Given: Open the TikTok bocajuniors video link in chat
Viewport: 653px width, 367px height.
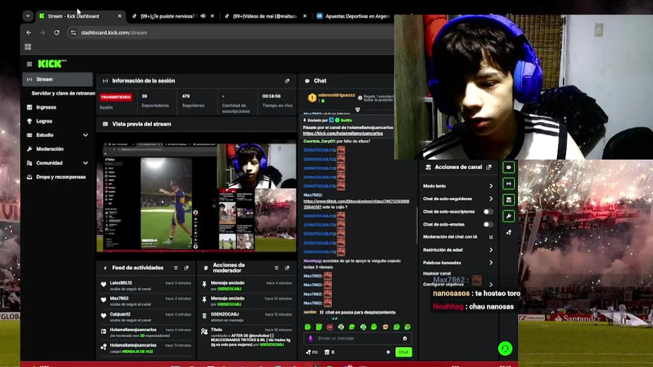Looking at the screenshot, I should [356, 204].
